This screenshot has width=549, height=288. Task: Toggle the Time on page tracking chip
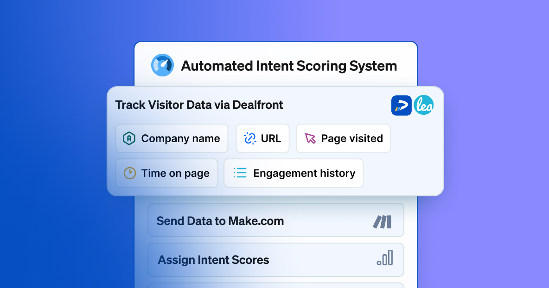pyautogui.click(x=166, y=173)
